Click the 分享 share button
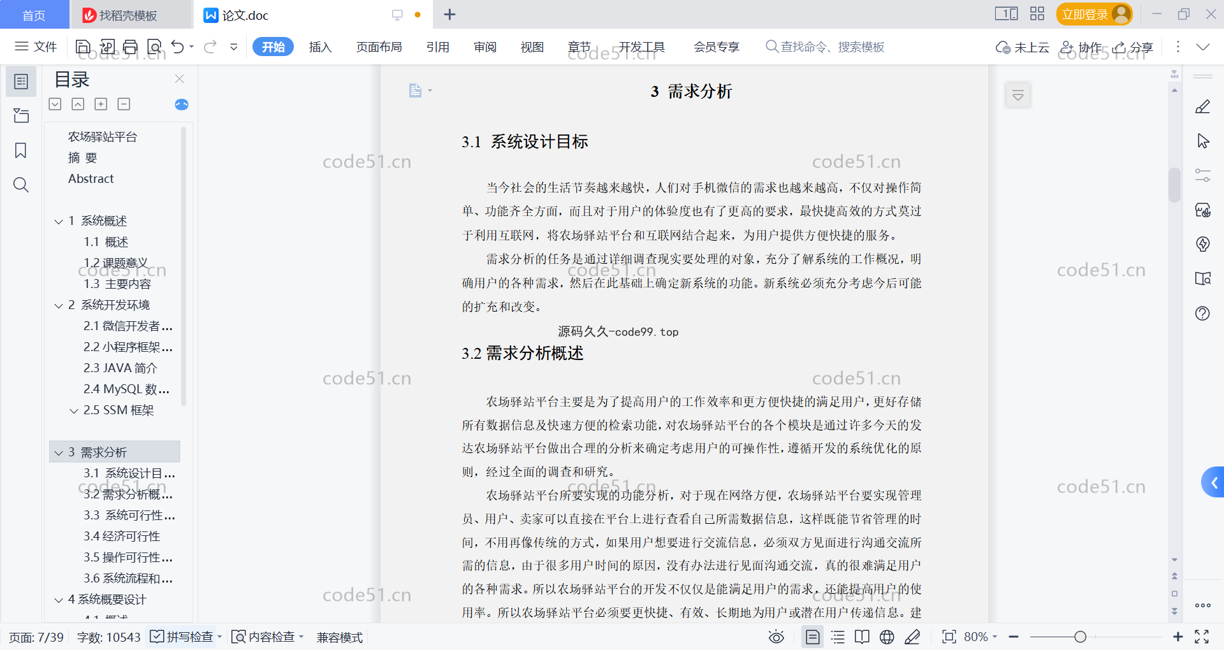The image size is (1224, 650). coord(1133,47)
